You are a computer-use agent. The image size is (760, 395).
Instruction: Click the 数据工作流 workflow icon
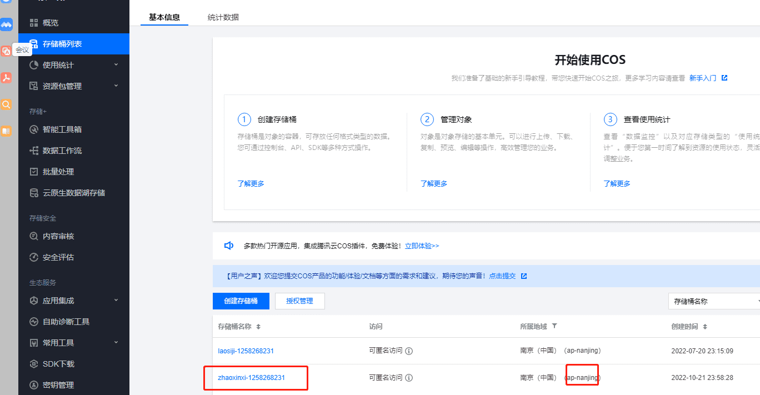pos(34,151)
